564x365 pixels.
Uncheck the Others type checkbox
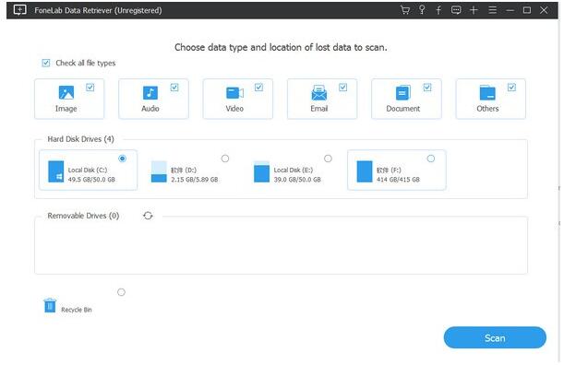click(511, 88)
